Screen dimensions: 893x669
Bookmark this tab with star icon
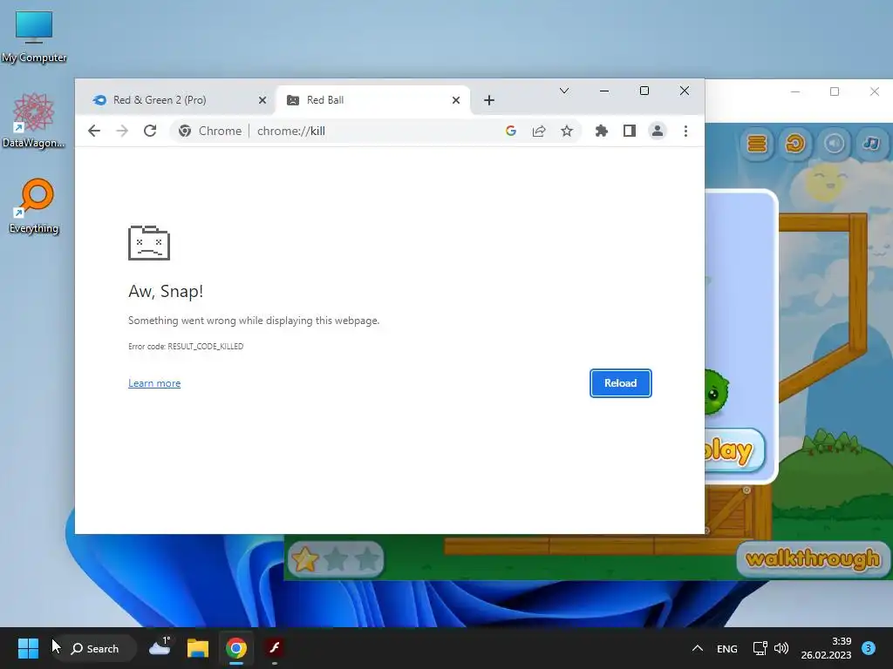[567, 131]
